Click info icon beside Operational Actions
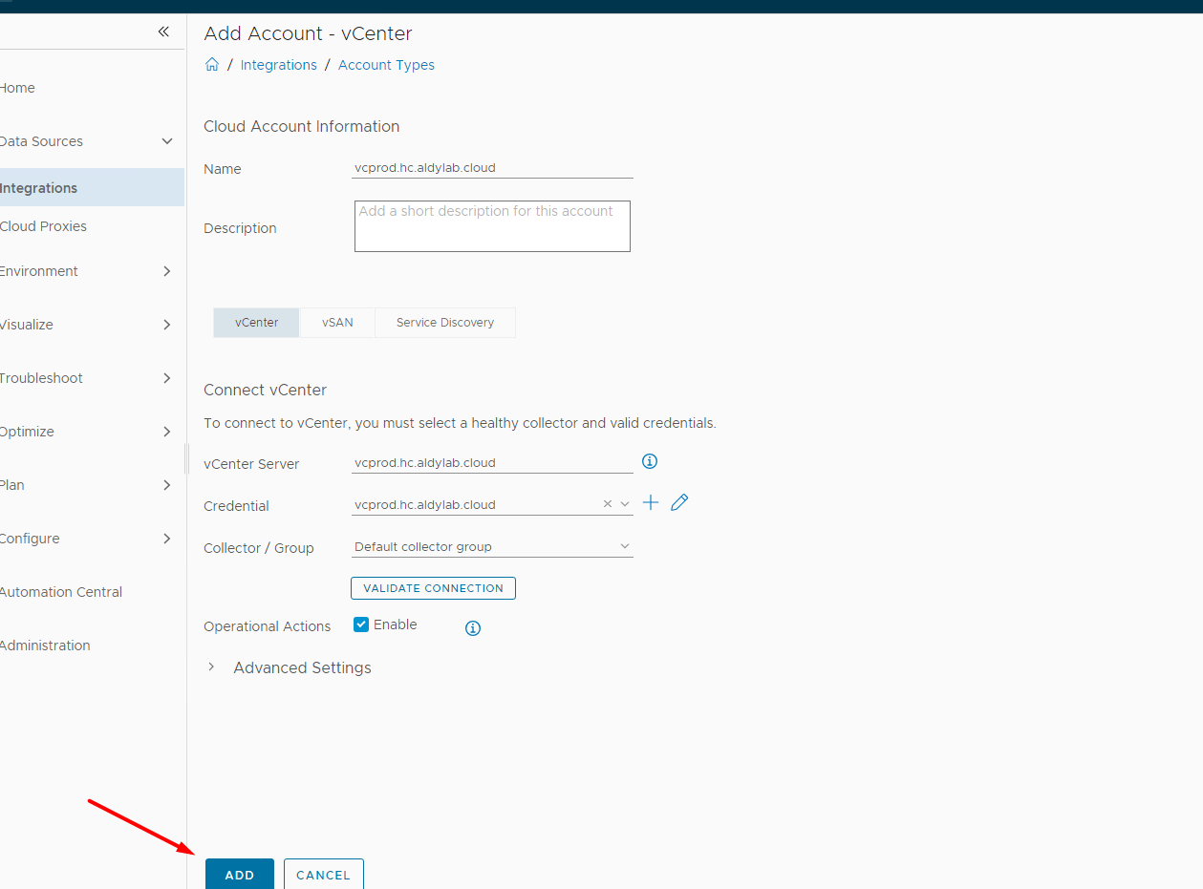The height and width of the screenshot is (889, 1203). 472,627
